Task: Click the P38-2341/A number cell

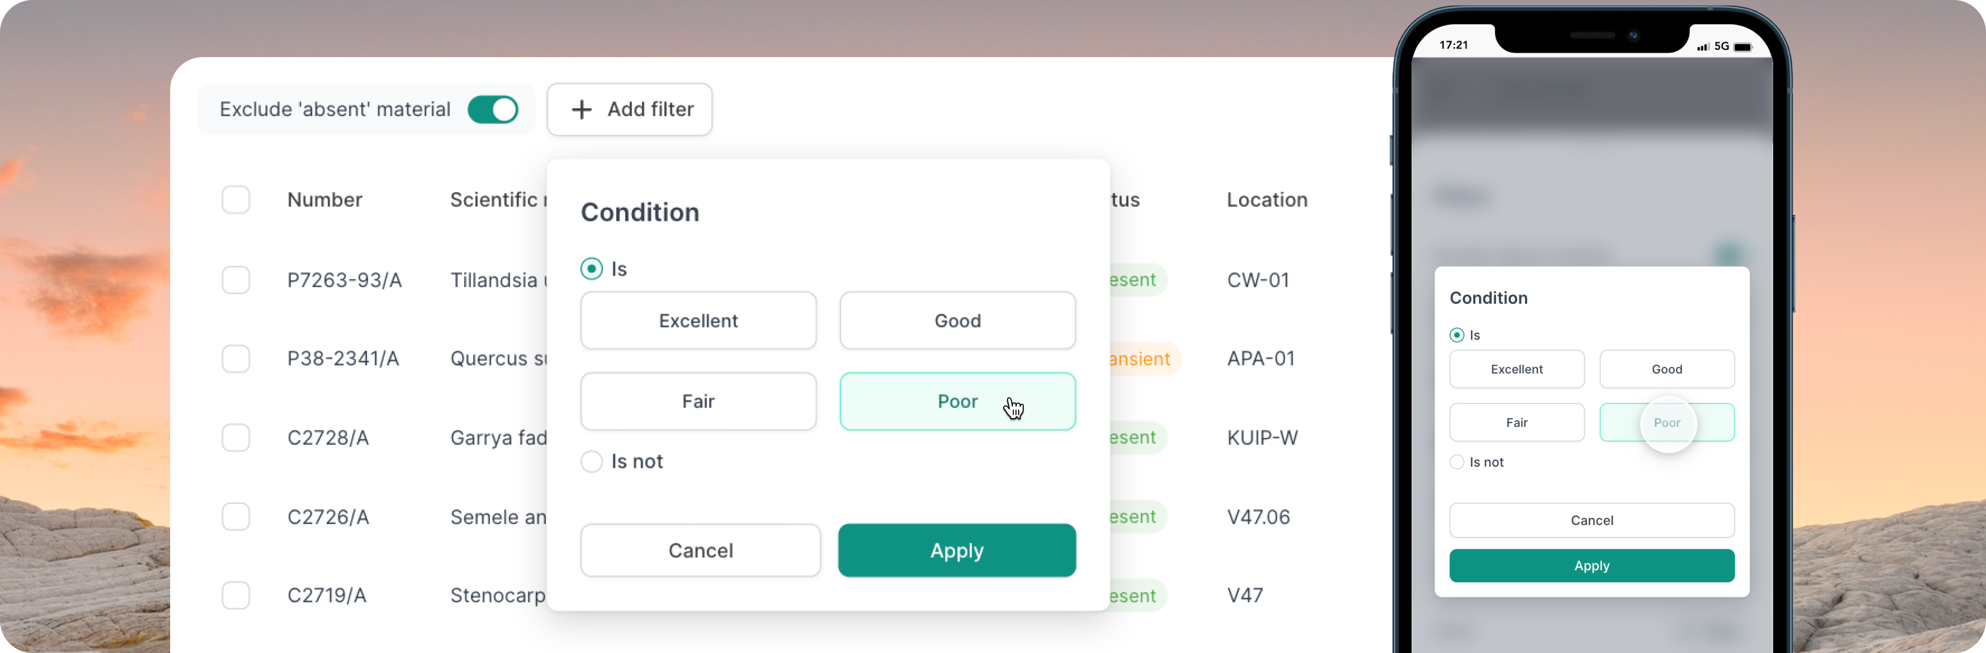Action: [x=343, y=359]
